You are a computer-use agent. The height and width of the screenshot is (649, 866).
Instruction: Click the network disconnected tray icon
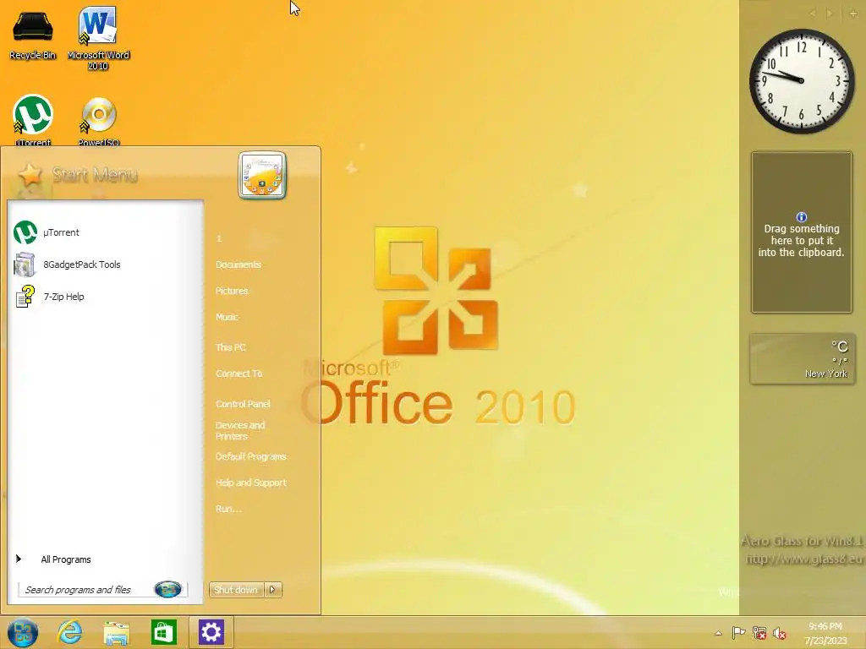pos(759,633)
